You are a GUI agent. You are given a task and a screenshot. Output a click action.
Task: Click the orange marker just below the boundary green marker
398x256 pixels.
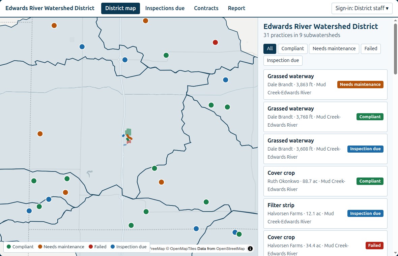coord(162,182)
